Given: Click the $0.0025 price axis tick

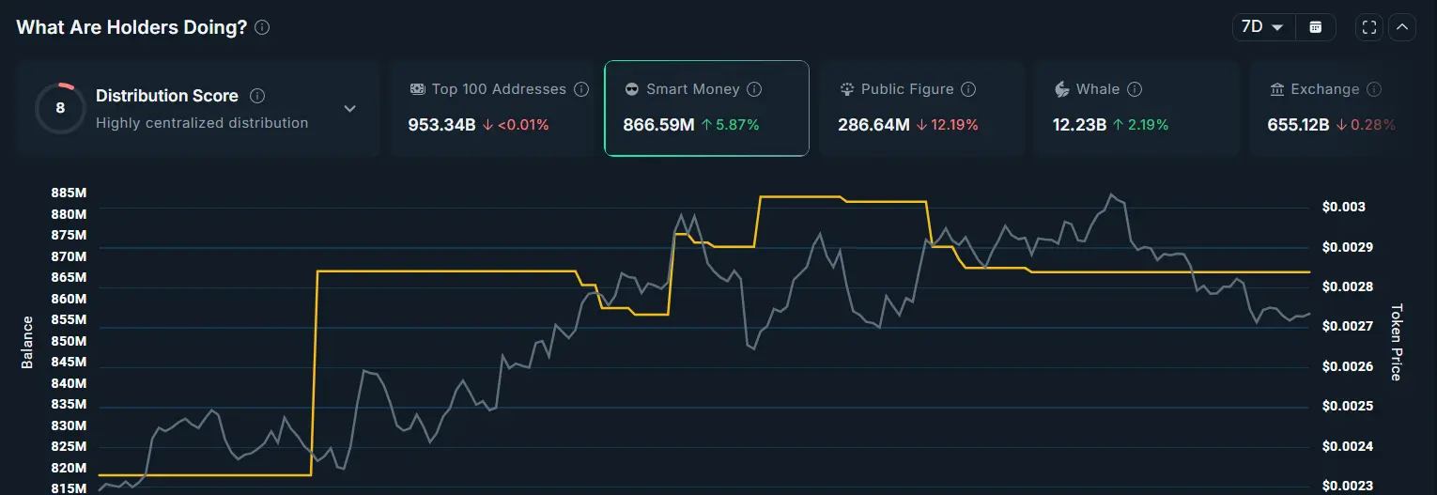Looking at the screenshot, I should click(x=1348, y=406).
